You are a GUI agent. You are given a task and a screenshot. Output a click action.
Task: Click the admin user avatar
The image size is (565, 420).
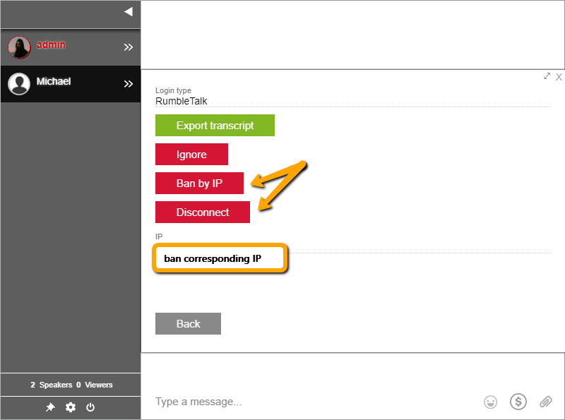pyautogui.click(x=19, y=47)
